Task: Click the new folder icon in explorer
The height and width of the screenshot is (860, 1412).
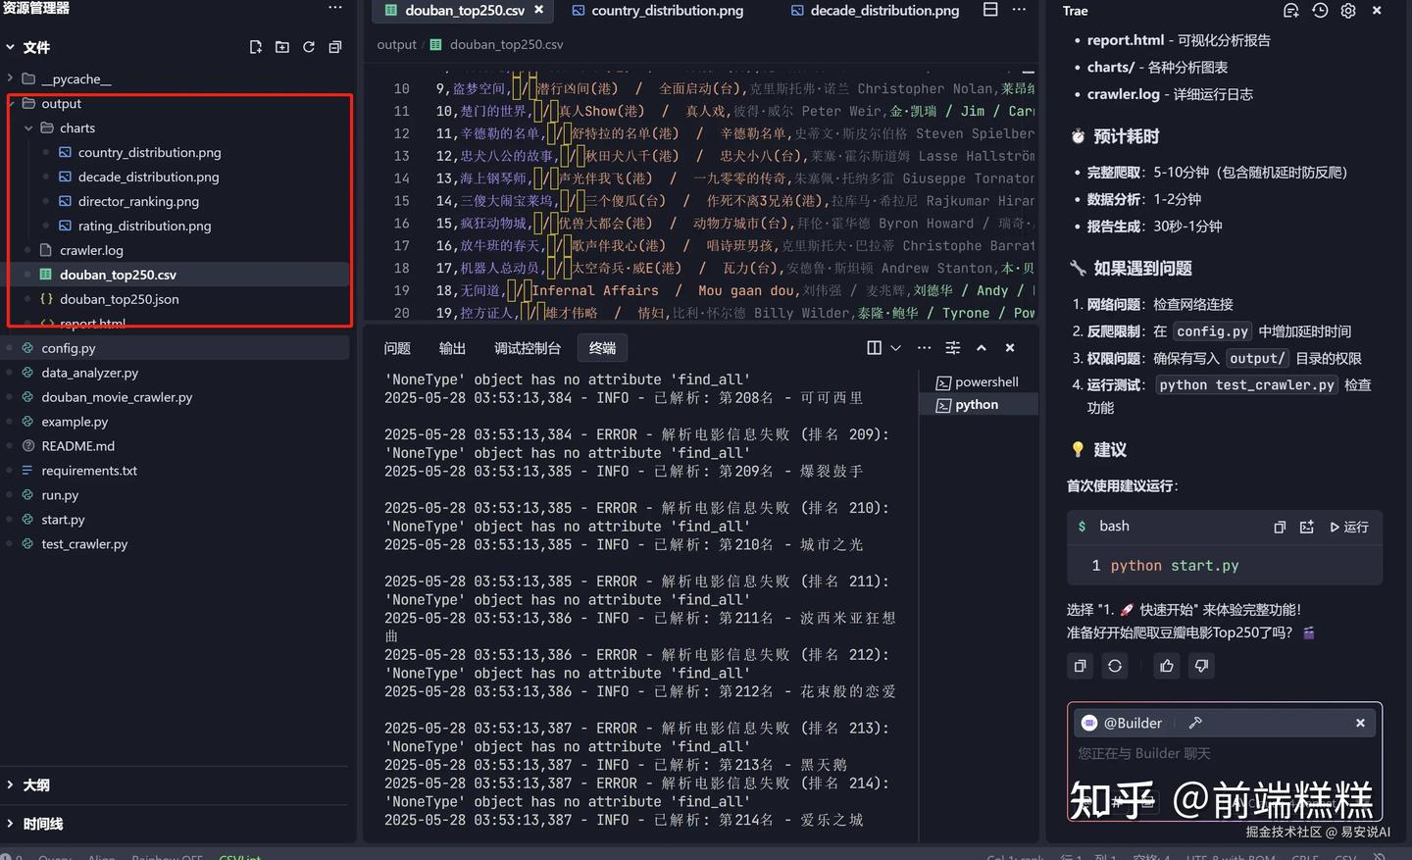Action: [282, 47]
